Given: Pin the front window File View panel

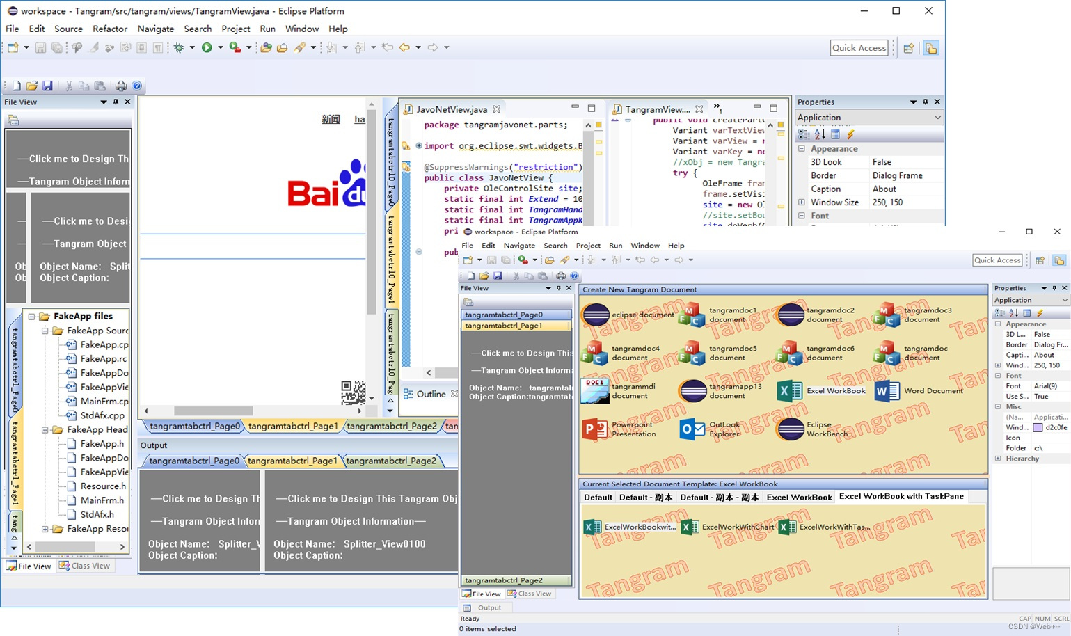Looking at the screenshot, I should click(558, 288).
